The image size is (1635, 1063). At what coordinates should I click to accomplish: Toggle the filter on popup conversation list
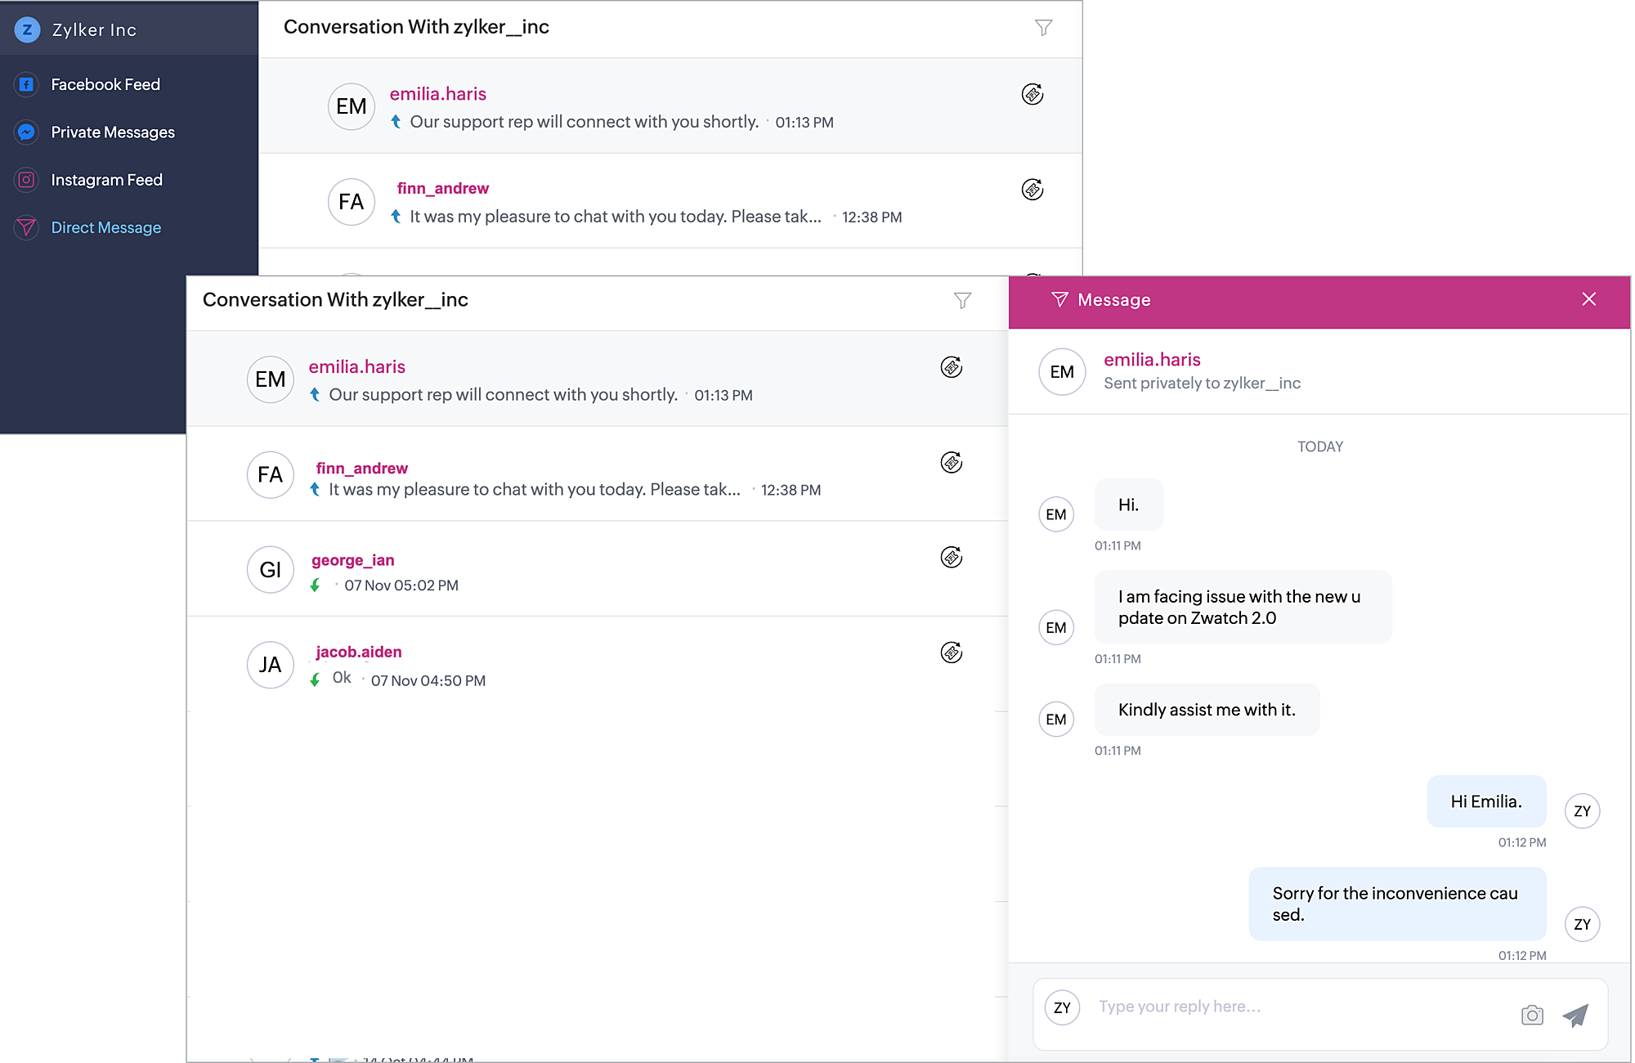(963, 300)
